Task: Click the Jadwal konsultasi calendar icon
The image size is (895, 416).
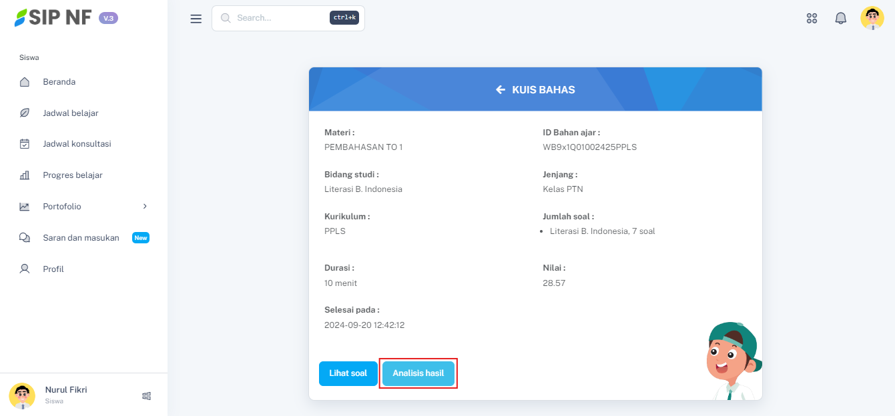Action: tap(25, 144)
